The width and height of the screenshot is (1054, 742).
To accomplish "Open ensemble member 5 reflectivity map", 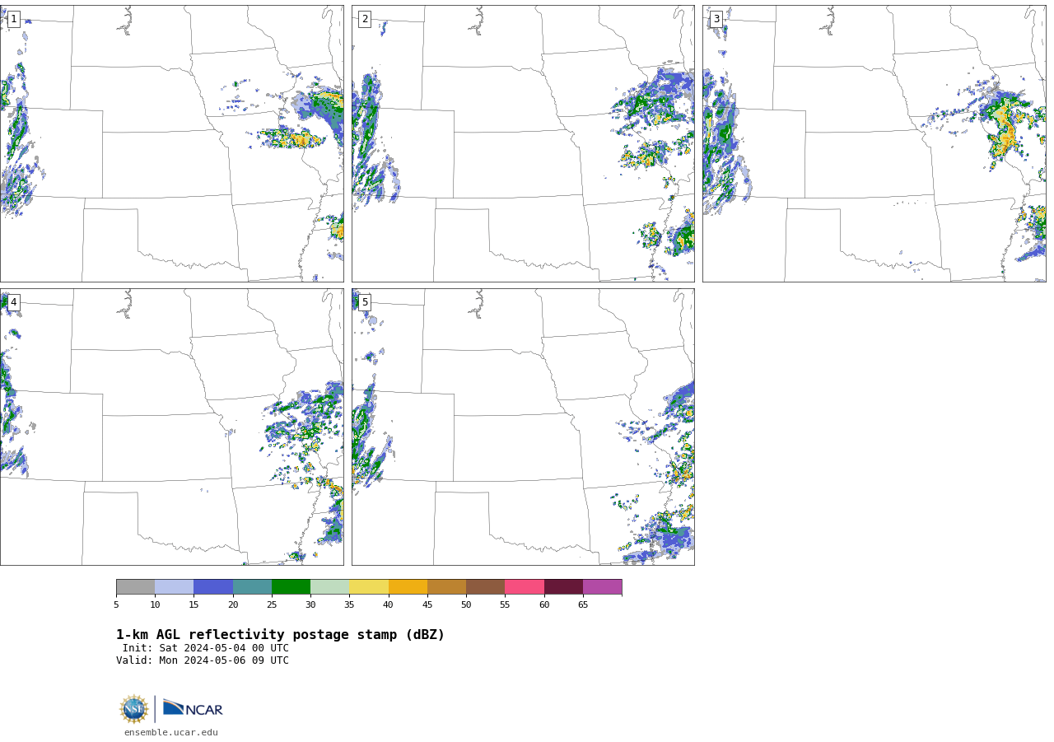I will point(523,427).
